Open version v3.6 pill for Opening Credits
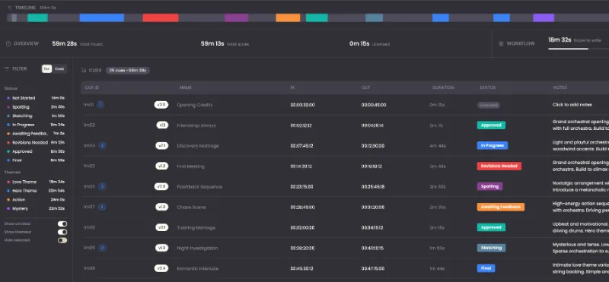 click(161, 105)
